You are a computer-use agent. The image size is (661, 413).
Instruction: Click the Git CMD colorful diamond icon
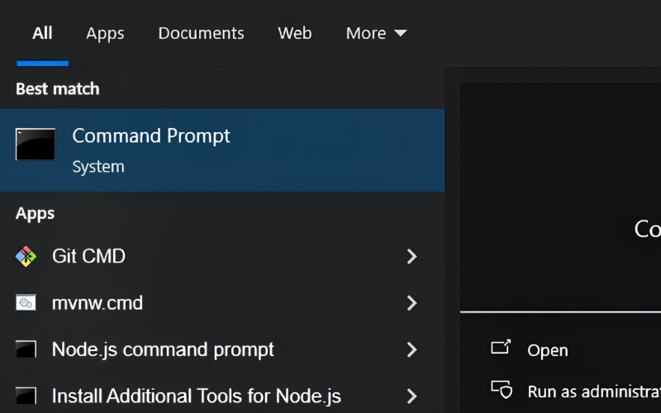[26, 256]
